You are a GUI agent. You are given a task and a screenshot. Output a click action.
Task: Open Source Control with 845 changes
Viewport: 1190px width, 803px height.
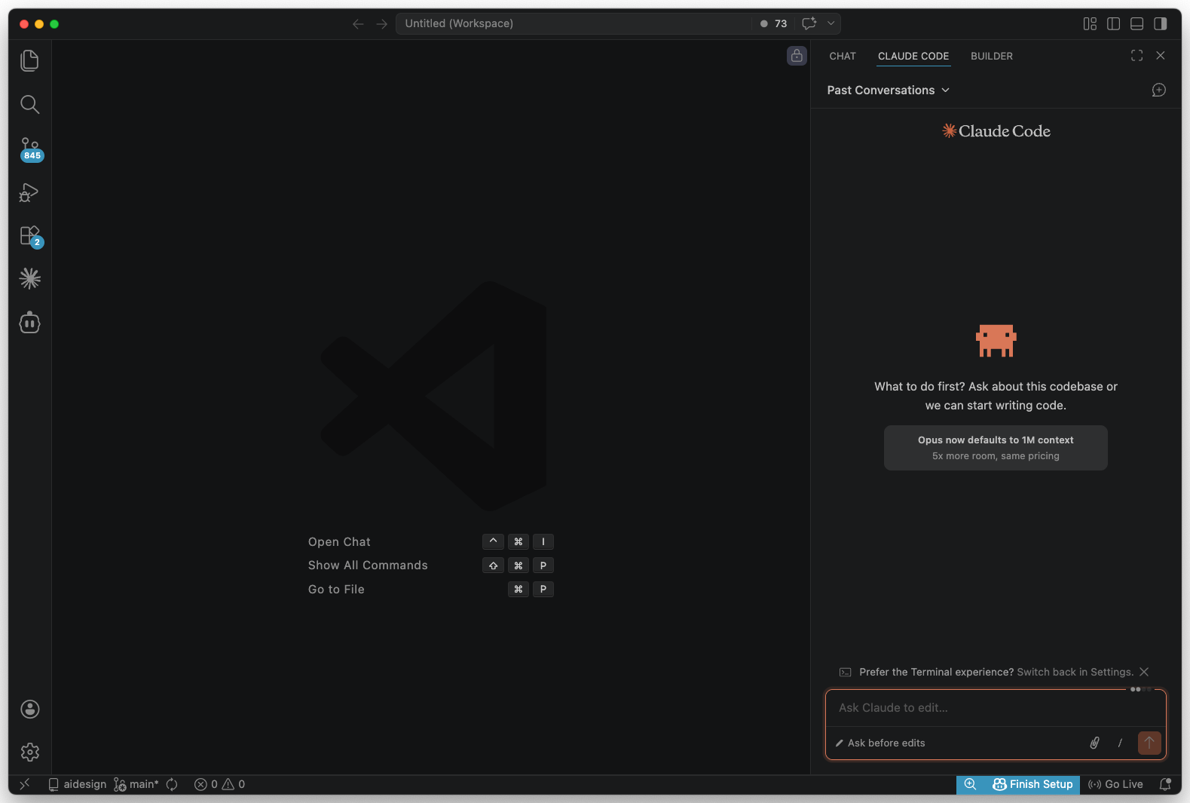pyautogui.click(x=30, y=149)
